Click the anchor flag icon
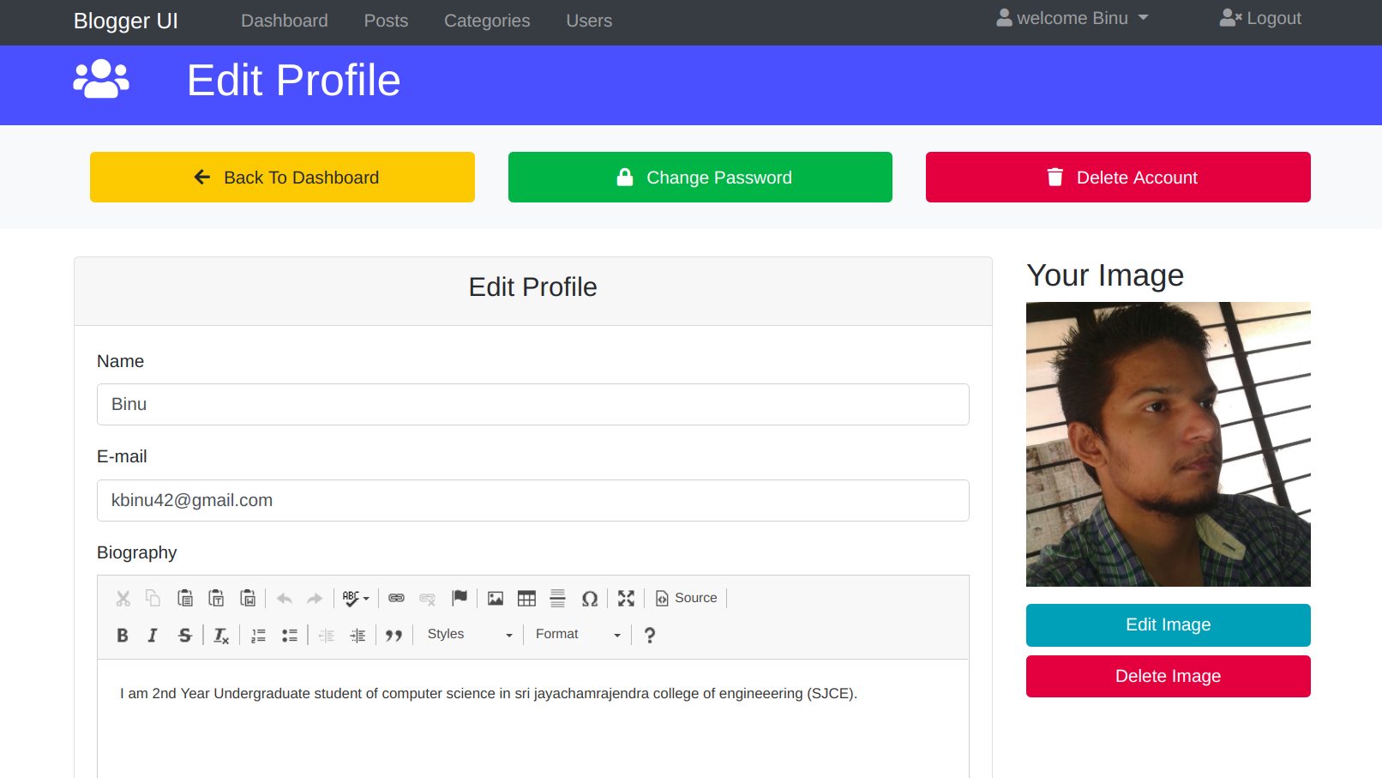This screenshot has width=1382, height=778. (x=460, y=598)
